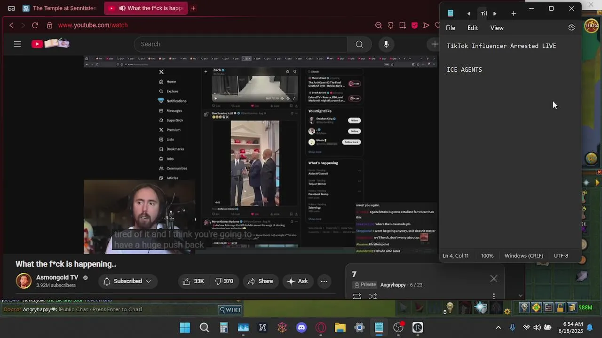Viewport: 602px width, 338px height.
Task: Open File Explorer from the taskbar
Action: [x=340, y=328]
